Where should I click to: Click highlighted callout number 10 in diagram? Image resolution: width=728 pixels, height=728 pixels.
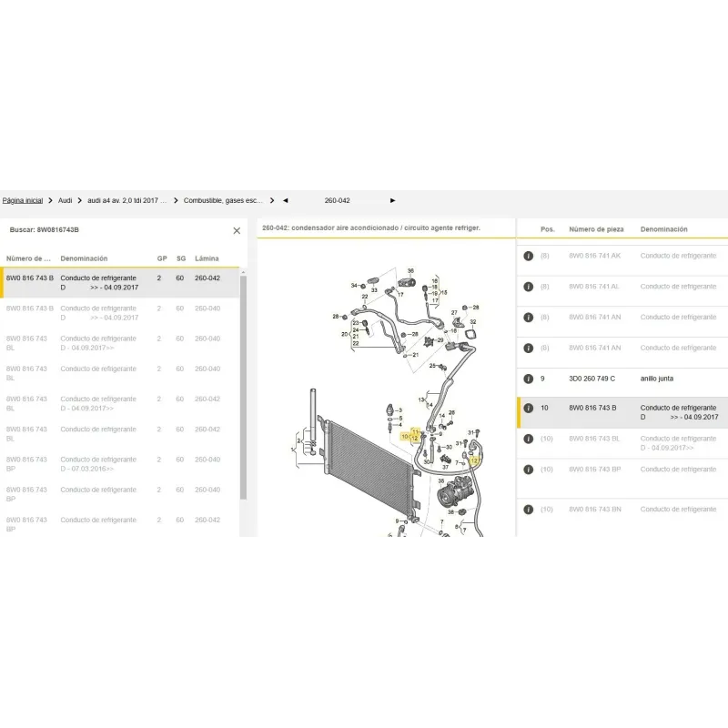[405, 437]
